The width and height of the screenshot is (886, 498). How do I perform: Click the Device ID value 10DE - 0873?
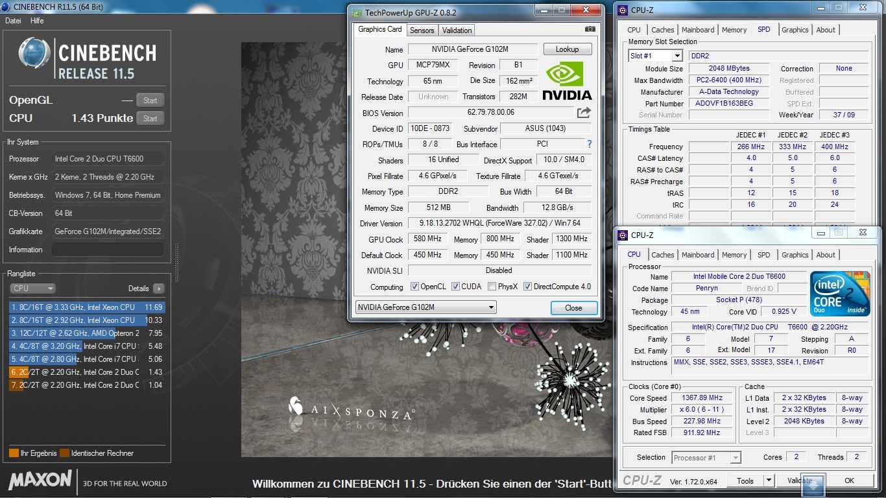click(429, 128)
